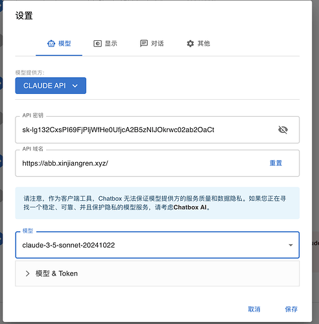Cancel settings with 取消
Image resolution: width=319 pixels, height=324 pixels.
pyautogui.click(x=254, y=309)
